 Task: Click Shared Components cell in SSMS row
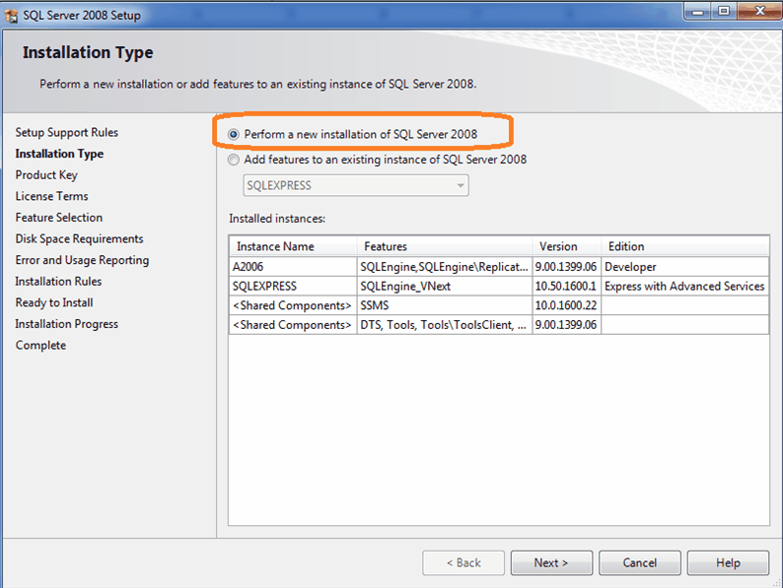pyautogui.click(x=293, y=305)
